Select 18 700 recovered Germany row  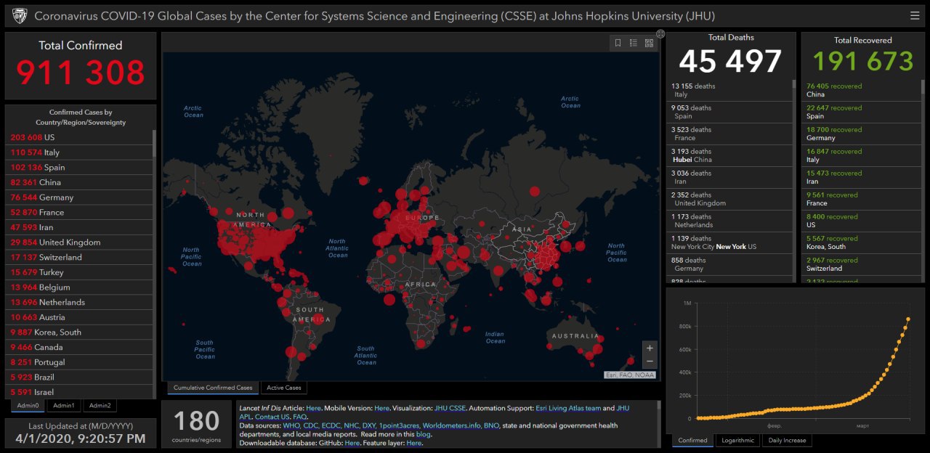[x=860, y=134]
